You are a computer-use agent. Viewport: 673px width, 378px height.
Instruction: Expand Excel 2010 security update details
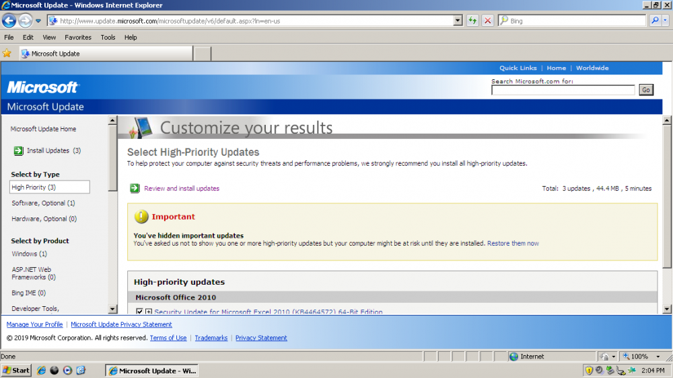coord(149,312)
